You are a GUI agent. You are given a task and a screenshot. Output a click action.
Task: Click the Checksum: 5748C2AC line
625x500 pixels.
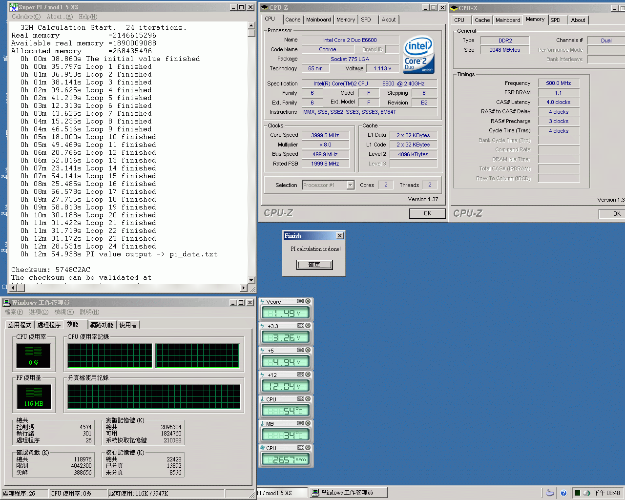[x=51, y=270]
